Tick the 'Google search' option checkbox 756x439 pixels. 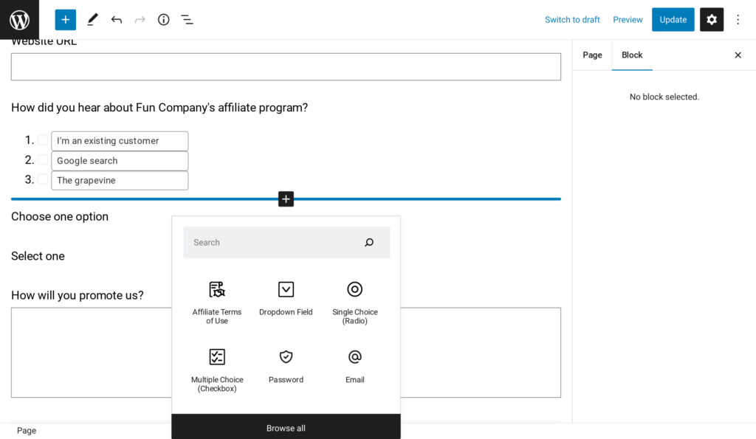pos(42,160)
